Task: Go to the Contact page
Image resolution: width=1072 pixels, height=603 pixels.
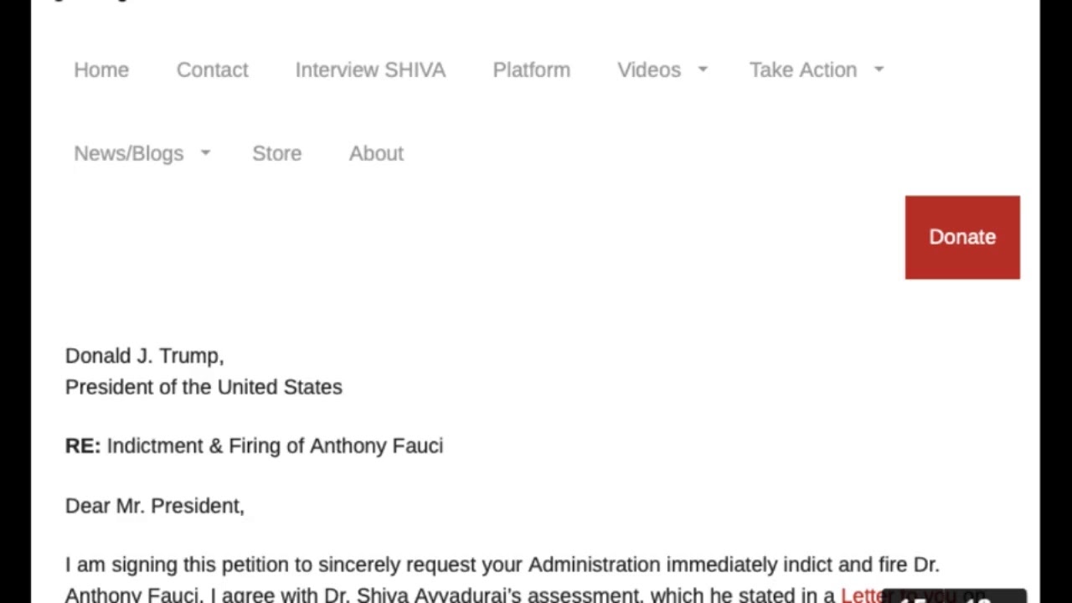Action: [212, 70]
